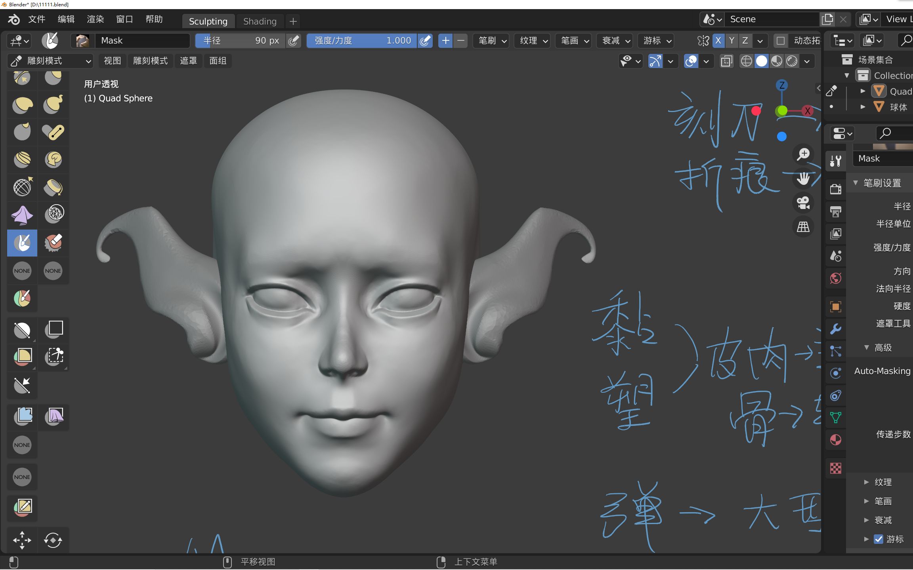This screenshot has height=570, width=913.
Task: Click the Mask brush name input field
Action: click(143, 40)
